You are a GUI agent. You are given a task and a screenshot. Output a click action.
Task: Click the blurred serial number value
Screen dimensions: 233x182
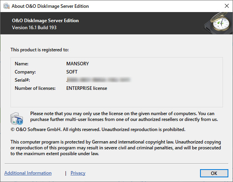point(98,80)
